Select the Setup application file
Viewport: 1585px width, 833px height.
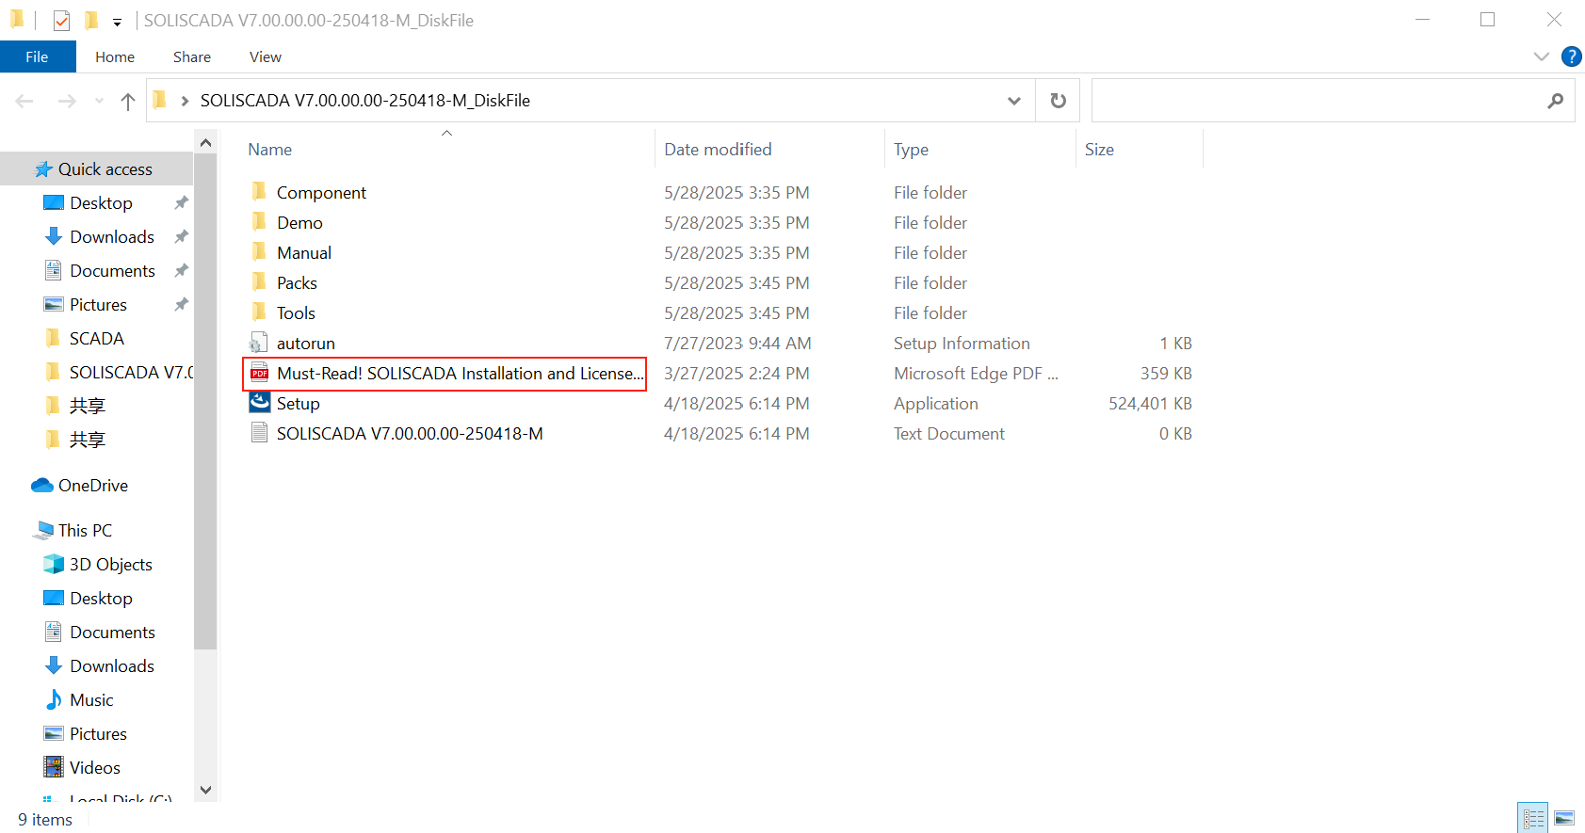[x=298, y=404]
